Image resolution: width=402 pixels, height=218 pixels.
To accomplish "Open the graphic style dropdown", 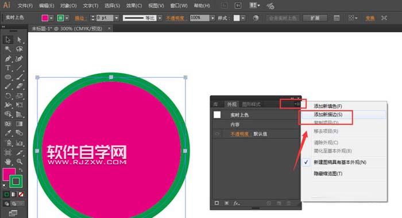I will [x=243, y=18].
